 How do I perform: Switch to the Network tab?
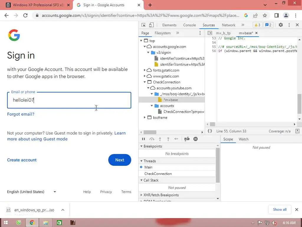click(229, 25)
